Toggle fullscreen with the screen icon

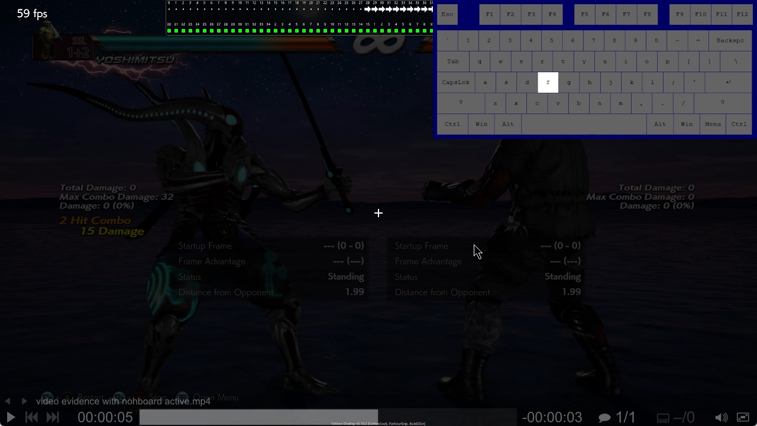(743, 417)
